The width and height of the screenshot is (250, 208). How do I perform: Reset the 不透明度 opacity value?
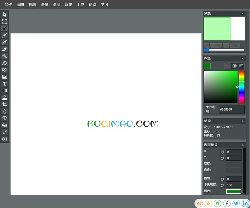tap(222, 186)
